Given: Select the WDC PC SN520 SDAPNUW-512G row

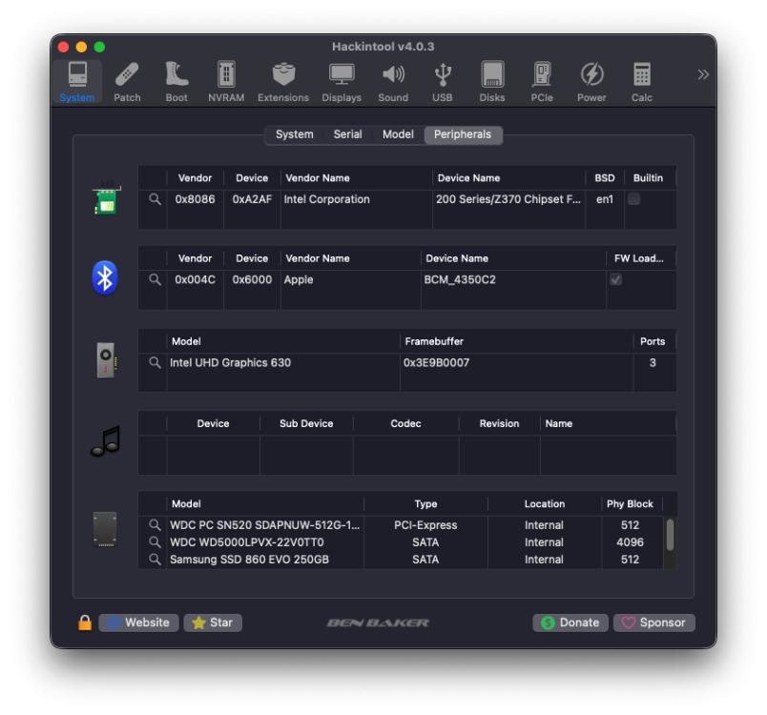Looking at the screenshot, I should pyautogui.click(x=401, y=525).
